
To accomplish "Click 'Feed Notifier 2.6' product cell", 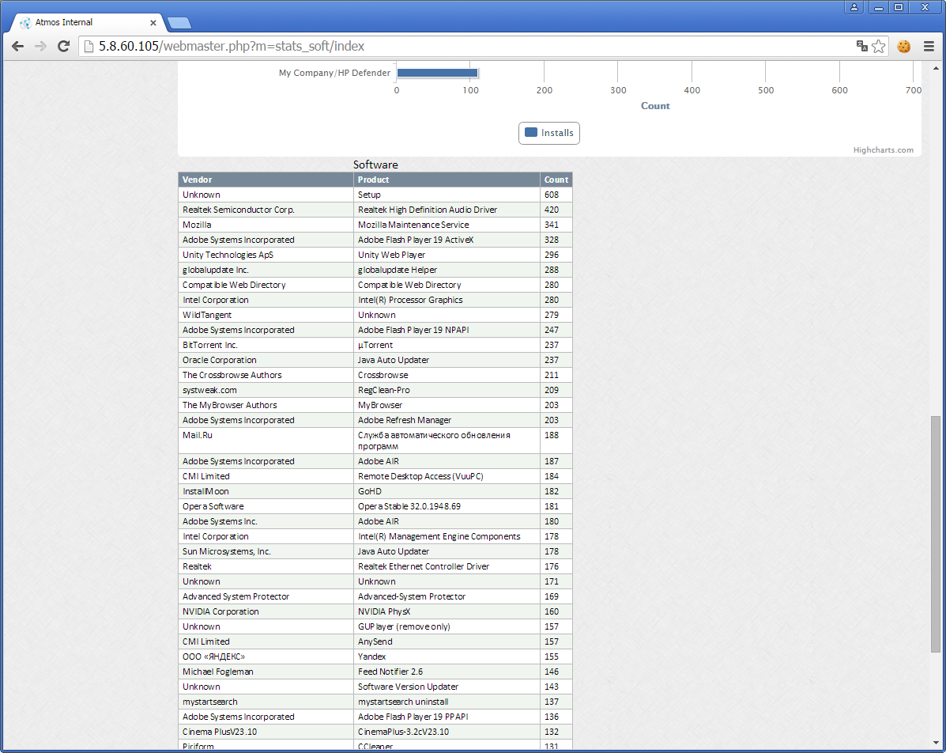I will pyautogui.click(x=447, y=672).
